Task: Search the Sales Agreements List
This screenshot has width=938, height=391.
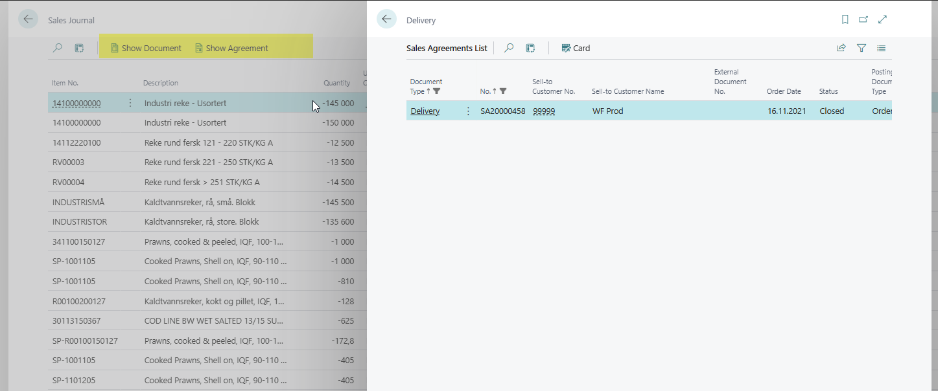Action: [509, 48]
